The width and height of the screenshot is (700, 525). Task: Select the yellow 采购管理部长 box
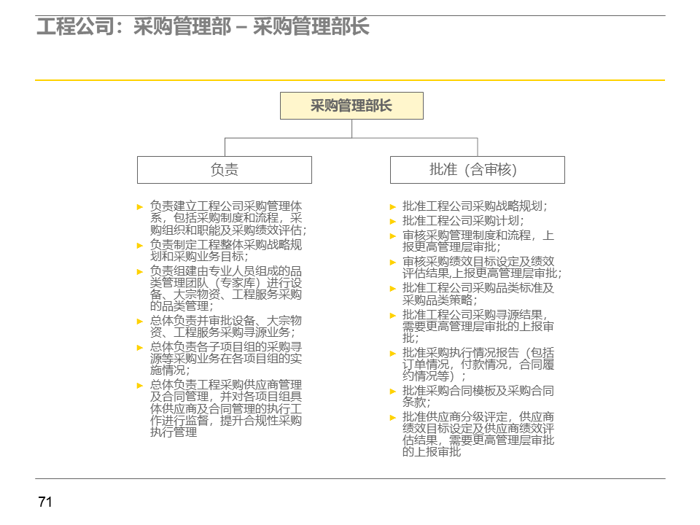(x=351, y=106)
